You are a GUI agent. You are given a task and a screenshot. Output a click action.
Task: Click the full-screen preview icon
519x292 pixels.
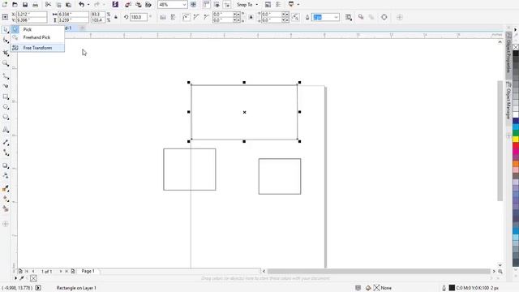(194, 5)
